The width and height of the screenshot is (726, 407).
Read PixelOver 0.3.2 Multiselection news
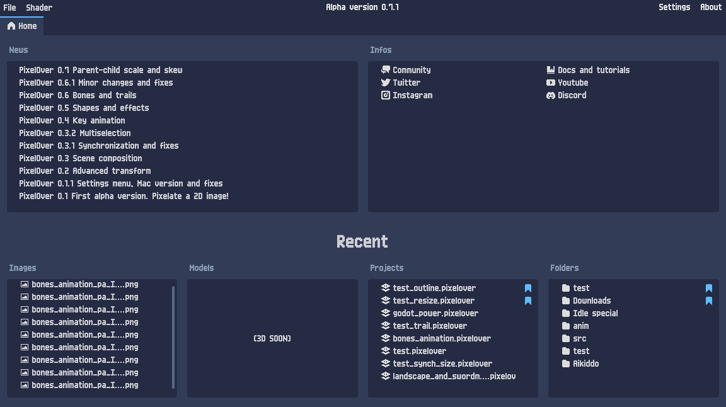click(74, 133)
